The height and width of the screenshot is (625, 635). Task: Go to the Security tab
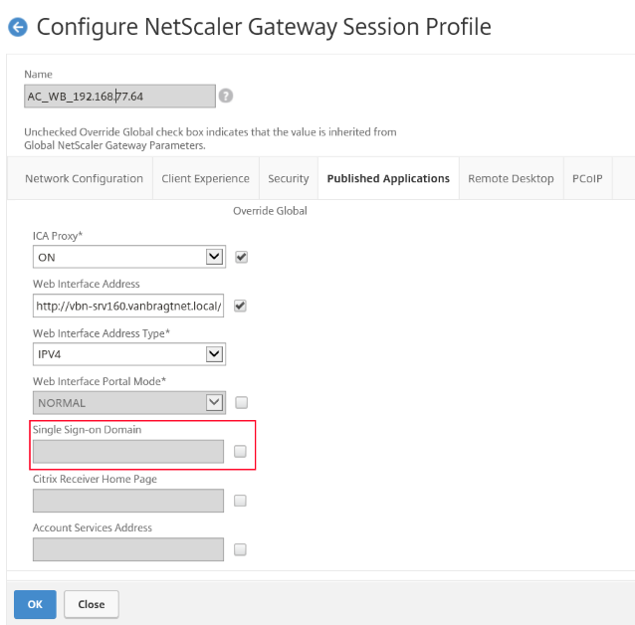pyautogui.click(x=289, y=178)
